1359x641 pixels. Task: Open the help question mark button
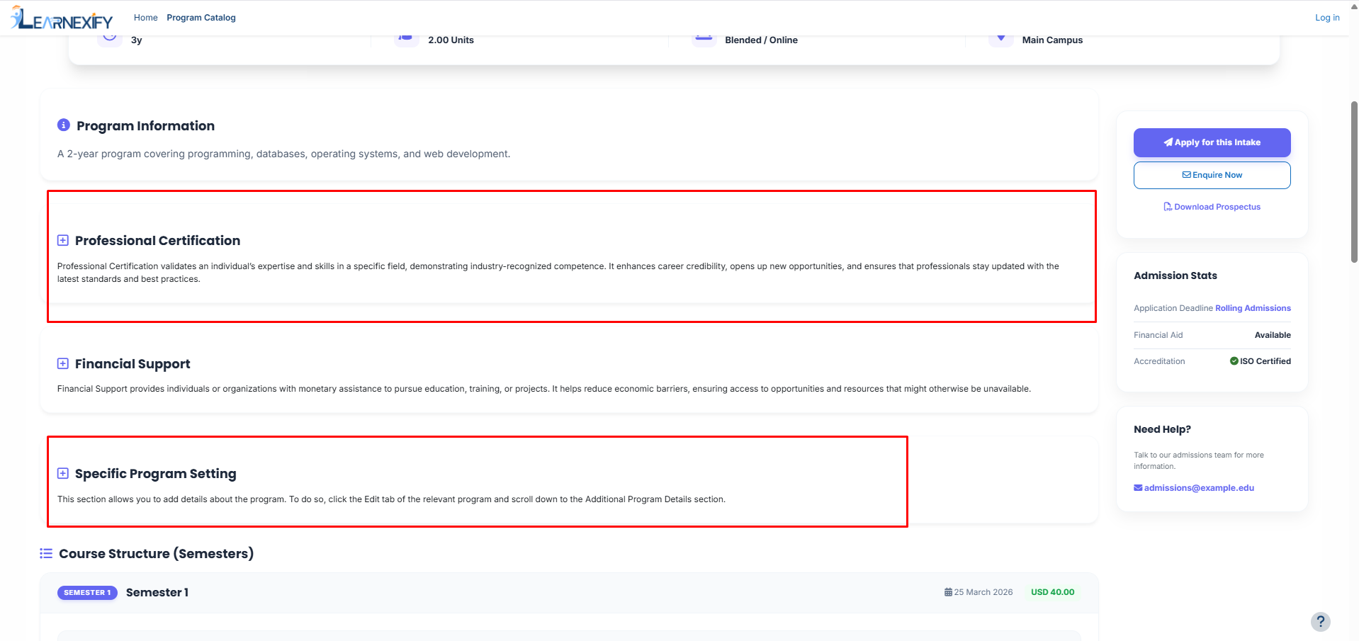pyautogui.click(x=1320, y=622)
